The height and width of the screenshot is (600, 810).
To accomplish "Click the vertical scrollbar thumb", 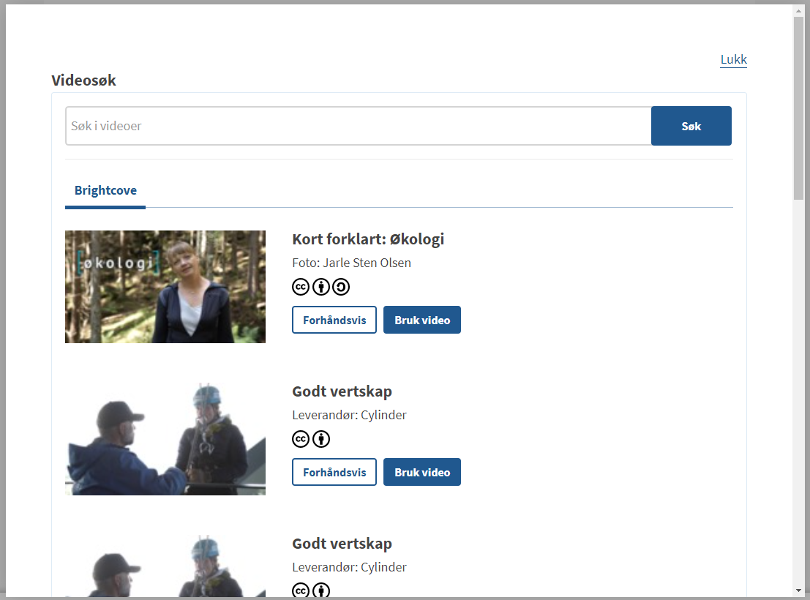I will tap(798, 108).
